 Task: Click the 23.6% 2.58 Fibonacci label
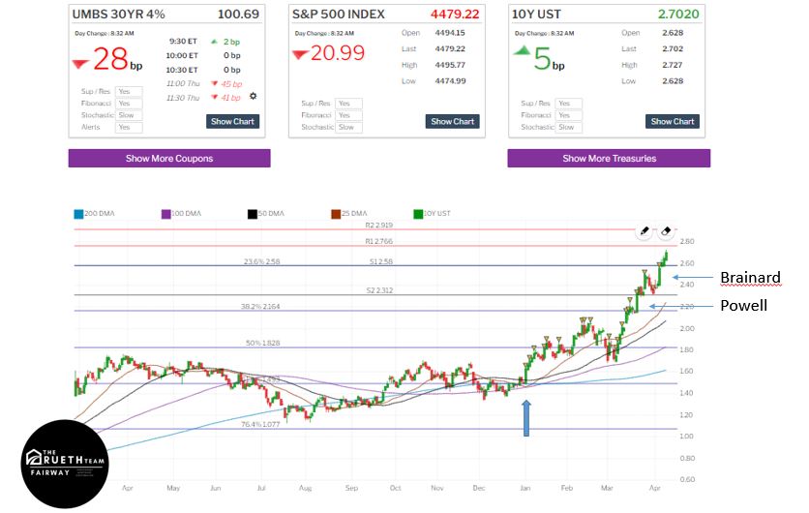[261, 261]
